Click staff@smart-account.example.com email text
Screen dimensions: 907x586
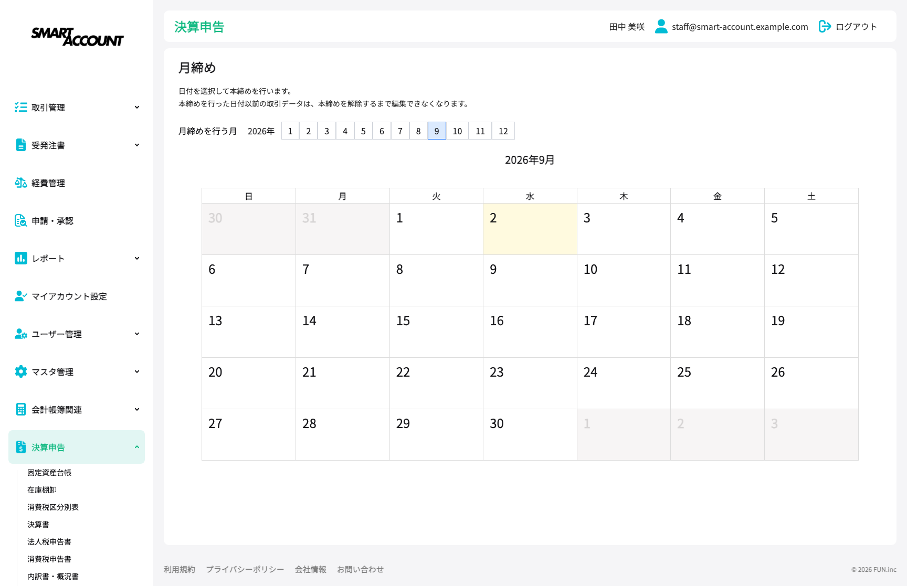(740, 27)
